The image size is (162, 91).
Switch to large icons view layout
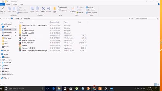tap(158, 85)
